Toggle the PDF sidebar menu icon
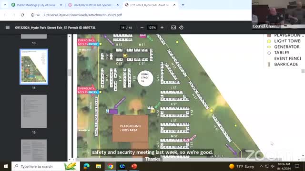This screenshot has height=171, width=305. click(x=8, y=28)
